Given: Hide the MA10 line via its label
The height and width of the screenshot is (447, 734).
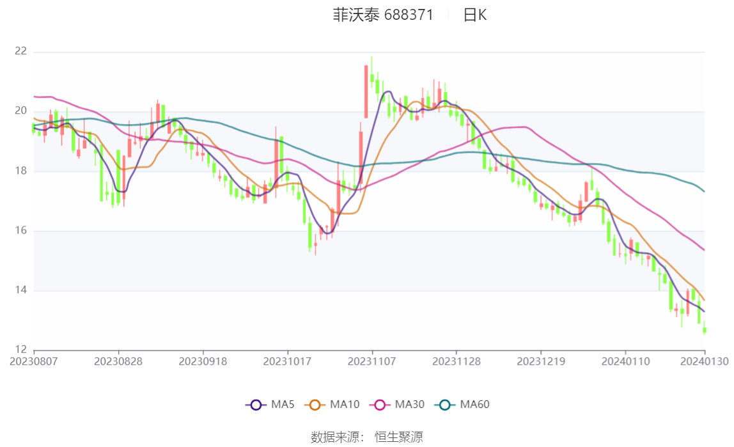Looking at the screenshot, I should (345, 404).
